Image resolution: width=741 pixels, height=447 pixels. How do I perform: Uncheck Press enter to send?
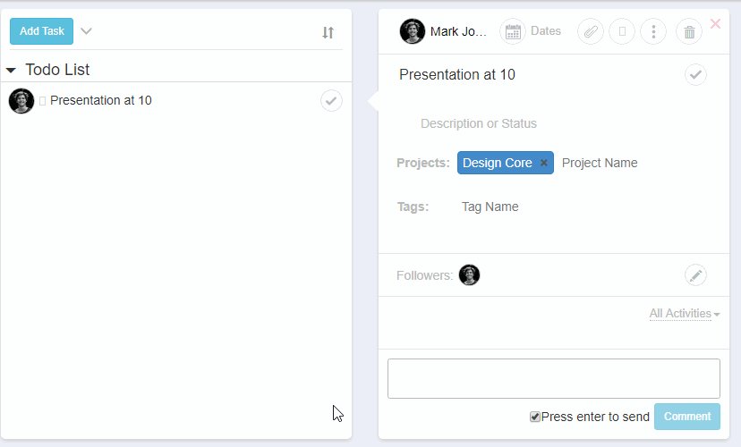point(535,417)
